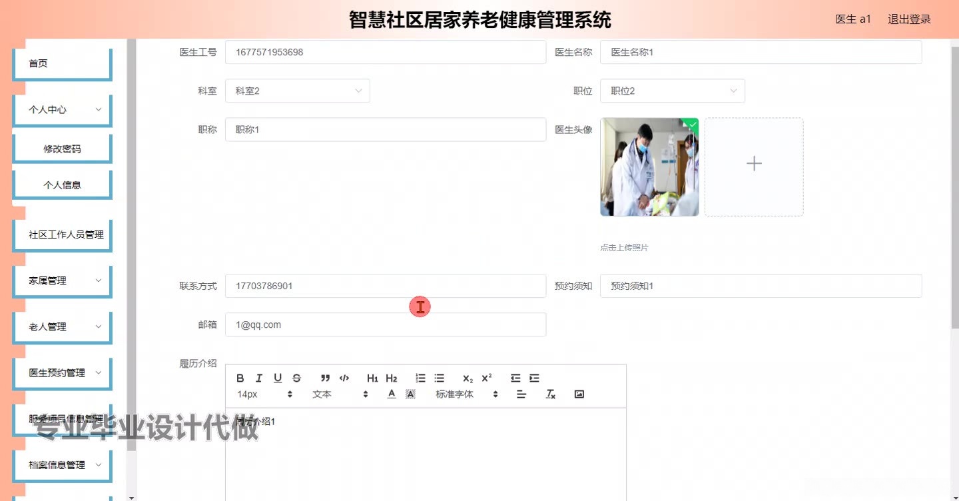Insert a blockquote in the editor

pyautogui.click(x=325, y=378)
